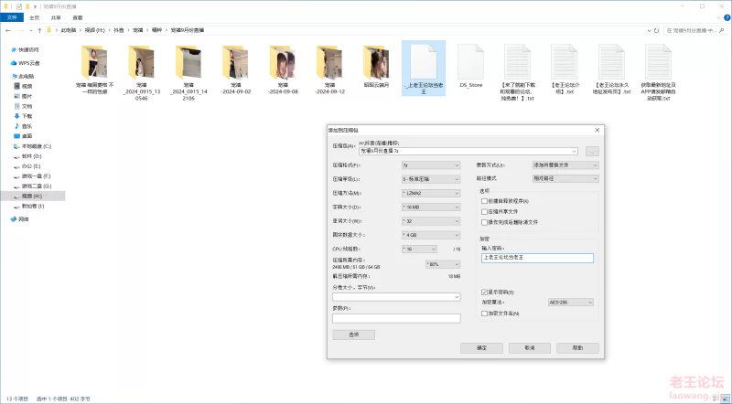Uncheck 显示密码 show password checkbox
Viewport: 732px width, 404px height.
(x=484, y=292)
